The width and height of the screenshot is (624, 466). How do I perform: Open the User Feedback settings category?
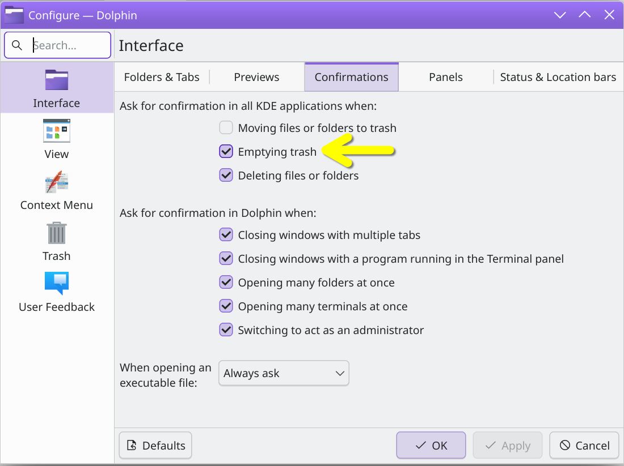(x=57, y=292)
